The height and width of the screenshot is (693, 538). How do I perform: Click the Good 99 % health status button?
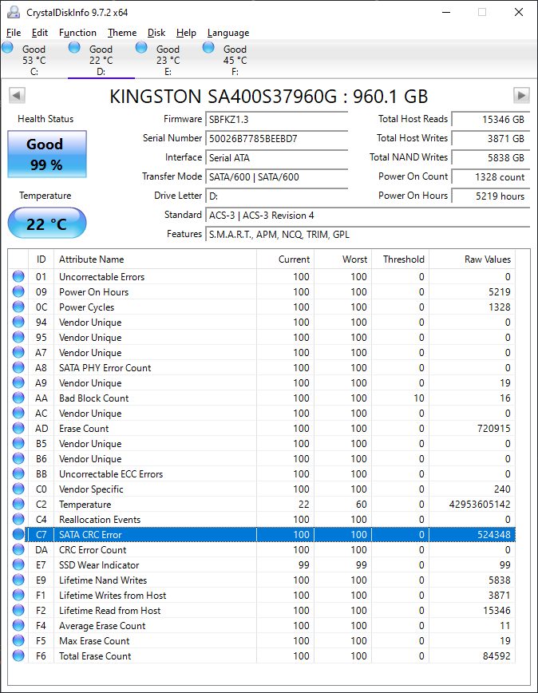(x=47, y=154)
